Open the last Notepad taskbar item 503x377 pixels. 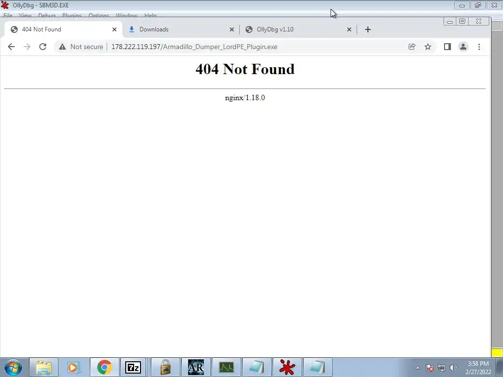click(x=318, y=367)
